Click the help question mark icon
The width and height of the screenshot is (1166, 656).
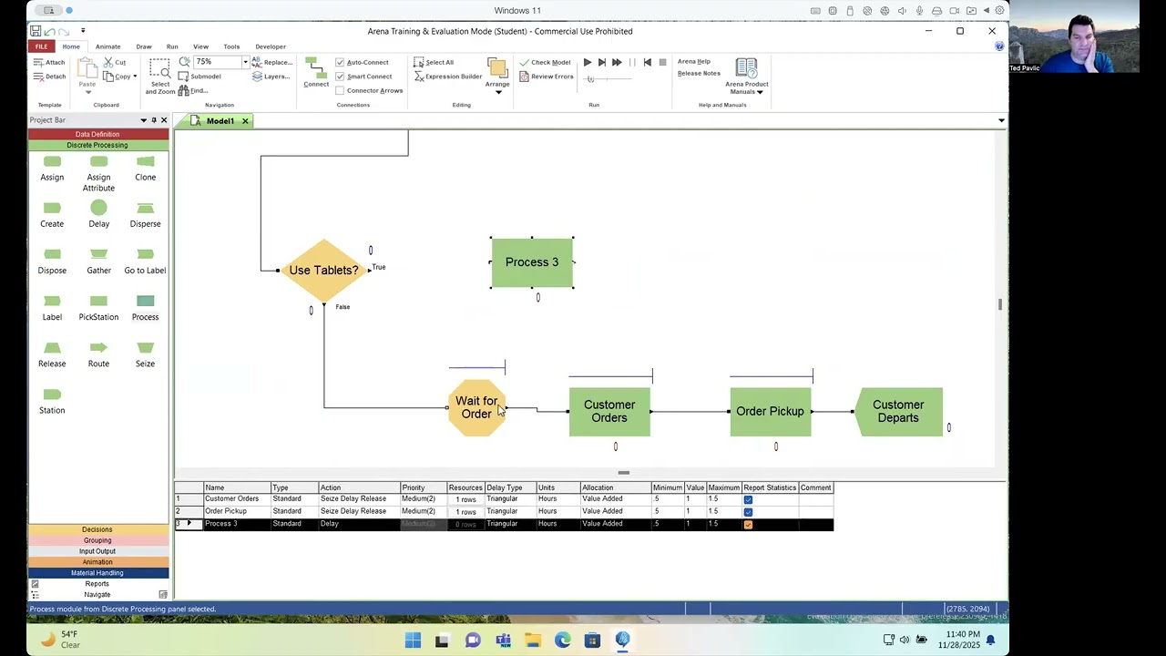click(x=999, y=46)
